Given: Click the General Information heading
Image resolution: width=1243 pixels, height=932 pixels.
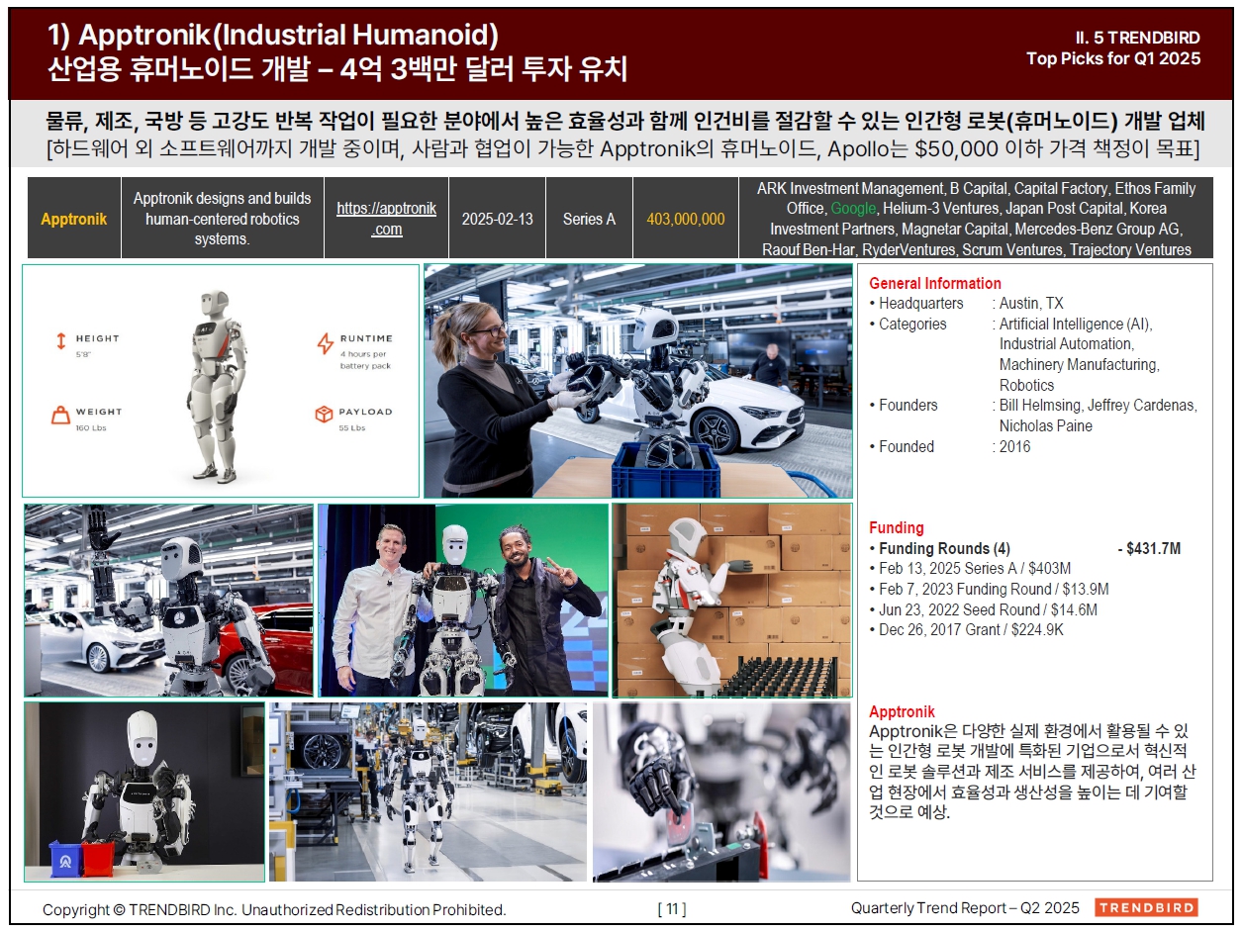Looking at the screenshot, I should pos(935,283).
